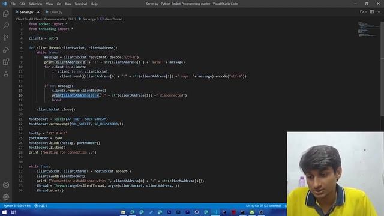Click line number 31 in gutter
The width and height of the screenshot is (384, 216).
(21, 167)
